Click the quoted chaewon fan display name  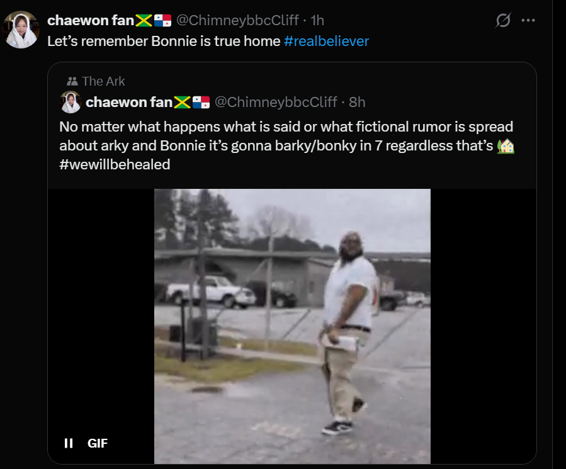[129, 102]
